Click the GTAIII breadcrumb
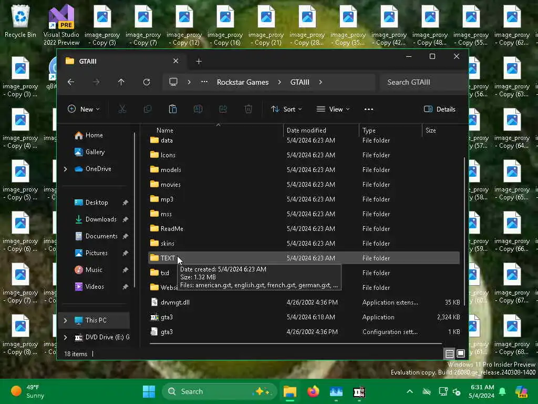This screenshot has width=538, height=404. click(x=299, y=82)
